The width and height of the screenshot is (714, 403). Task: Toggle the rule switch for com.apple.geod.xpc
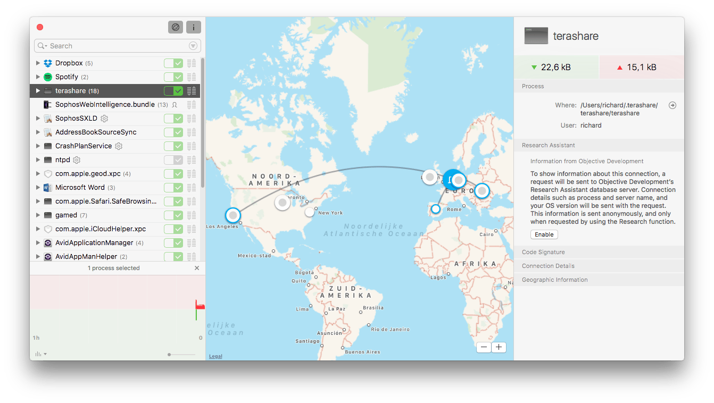tap(173, 174)
